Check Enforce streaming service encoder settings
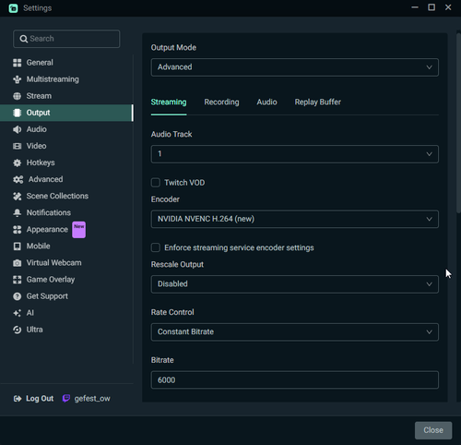The height and width of the screenshot is (445, 461). pos(156,247)
